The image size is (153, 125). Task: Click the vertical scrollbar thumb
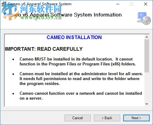[x=147, y=56]
